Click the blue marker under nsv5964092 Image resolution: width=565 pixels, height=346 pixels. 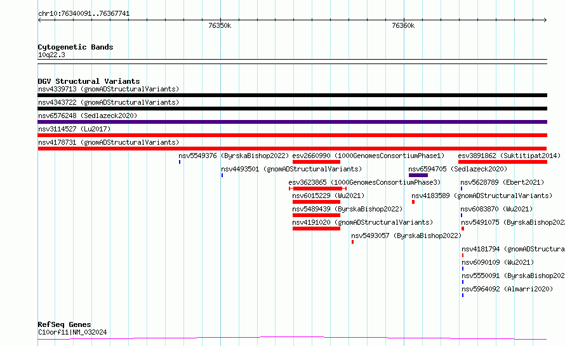(x=463, y=295)
